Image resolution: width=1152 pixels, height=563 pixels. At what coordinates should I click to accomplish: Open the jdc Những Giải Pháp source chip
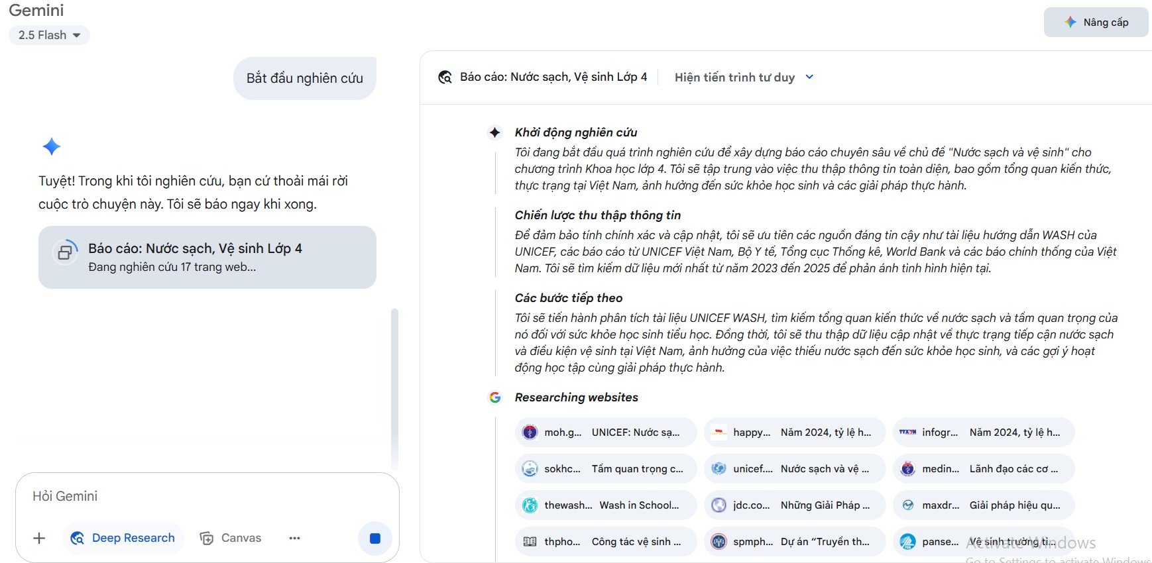point(794,505)
